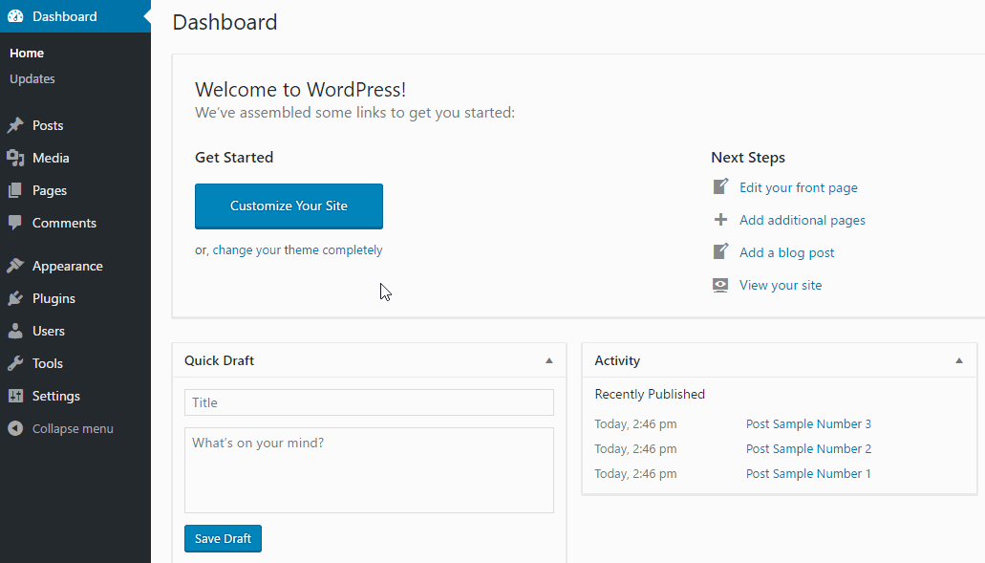Click the Appearance paintbrush icon
985x563 pixels.
click(x=15, y=266)
